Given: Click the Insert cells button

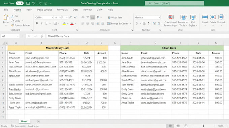Looking at the screenshot, I should [205, 20].
